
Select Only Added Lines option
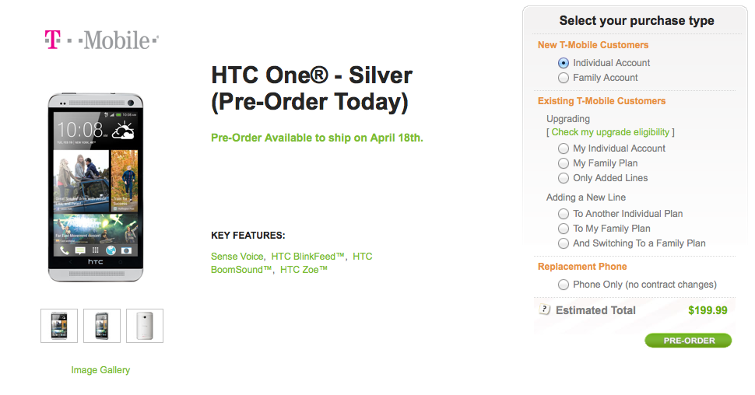(564, 178)
